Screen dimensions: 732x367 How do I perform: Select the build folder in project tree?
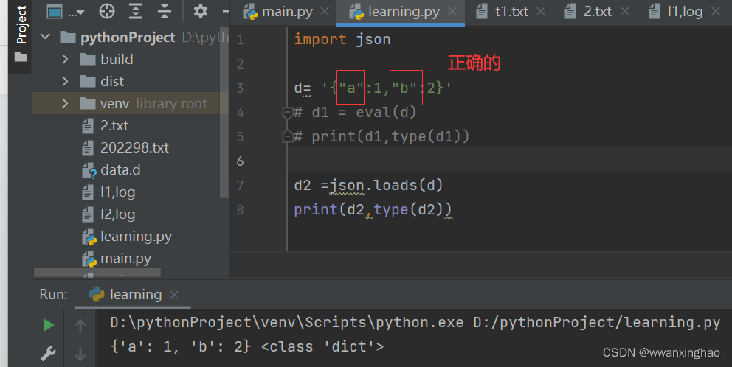(117, 59)
